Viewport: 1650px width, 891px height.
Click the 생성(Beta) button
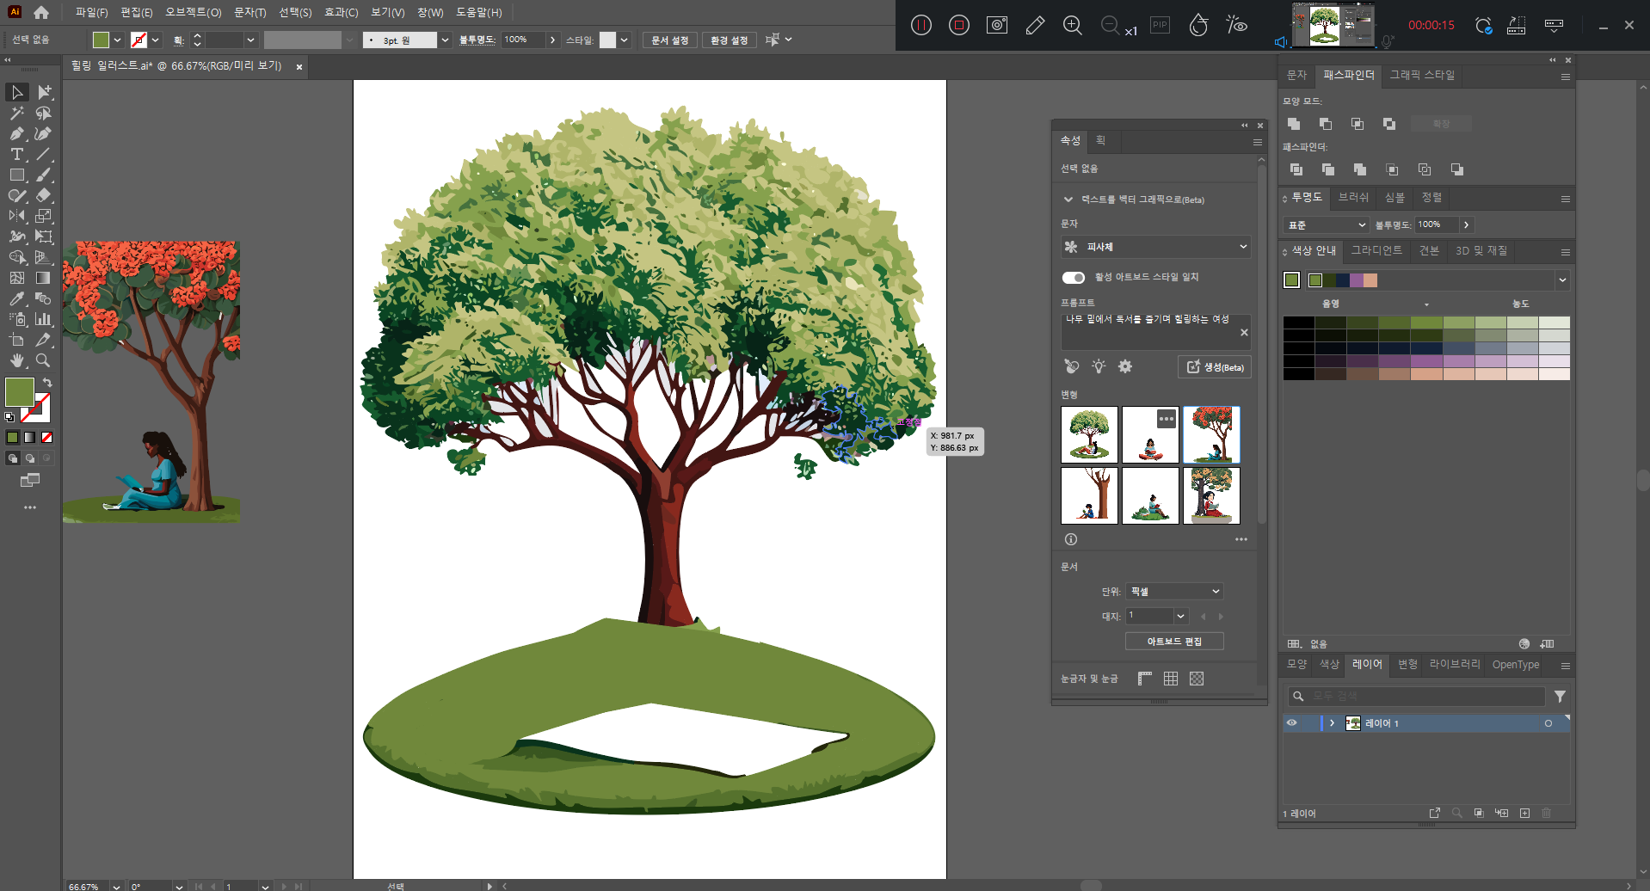point(1215,367)
